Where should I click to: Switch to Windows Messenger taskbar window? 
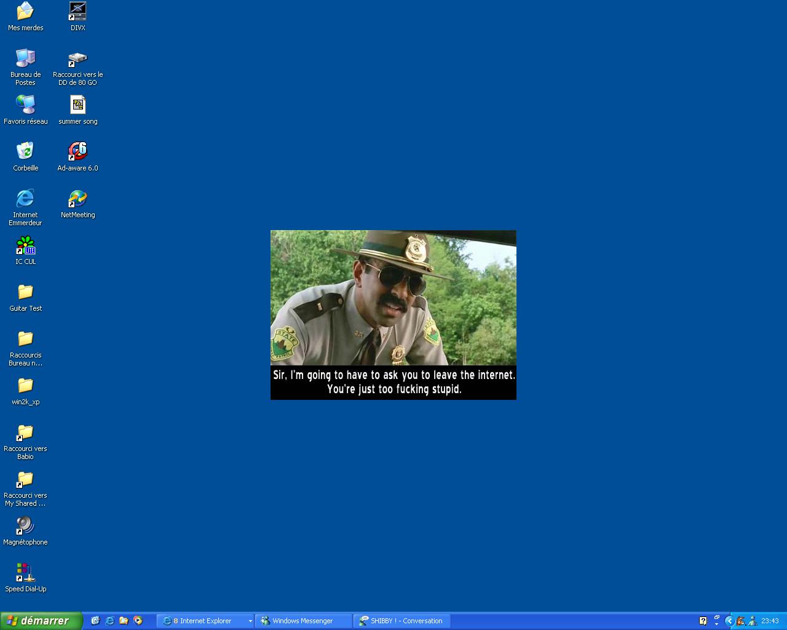pyautogui.click(x=303, y=621)
